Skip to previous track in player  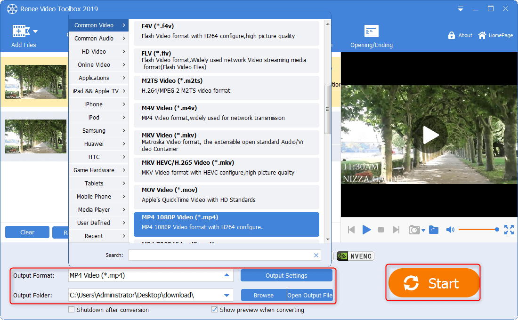(351, 230)
